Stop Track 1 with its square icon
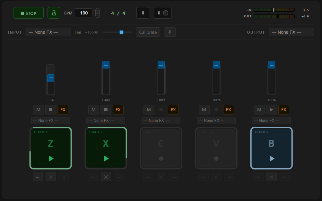This screenshot has width=322, height=201. [50, 110]
